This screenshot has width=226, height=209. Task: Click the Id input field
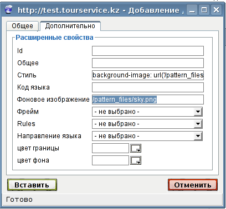click(x=148, y=51)
